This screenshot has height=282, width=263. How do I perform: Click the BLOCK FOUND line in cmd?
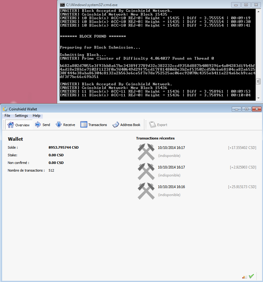tap(93, 36)
